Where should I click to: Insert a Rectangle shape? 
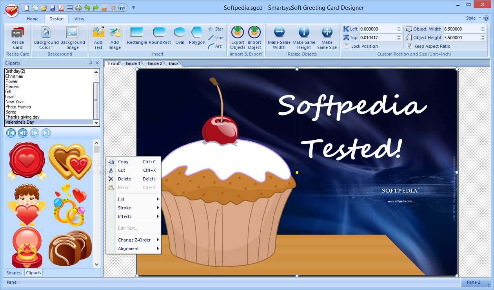point(137,36)
